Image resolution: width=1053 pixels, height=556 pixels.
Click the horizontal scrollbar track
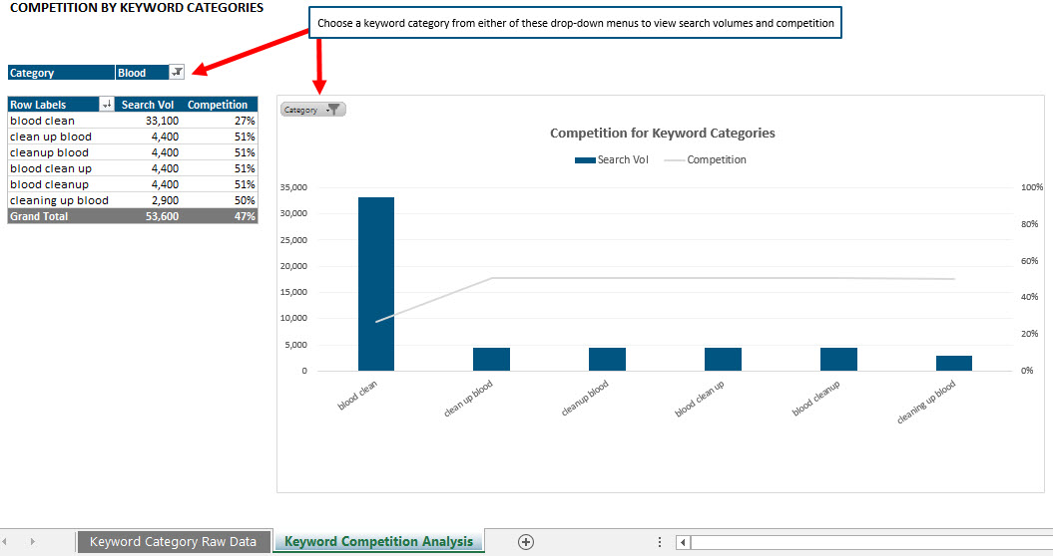click(868, 542)
